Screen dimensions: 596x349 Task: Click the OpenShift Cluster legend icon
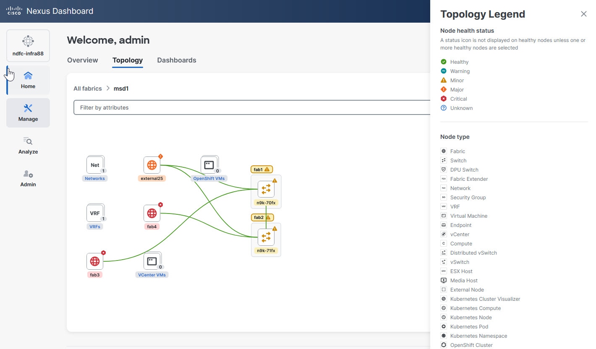point(444,345)
